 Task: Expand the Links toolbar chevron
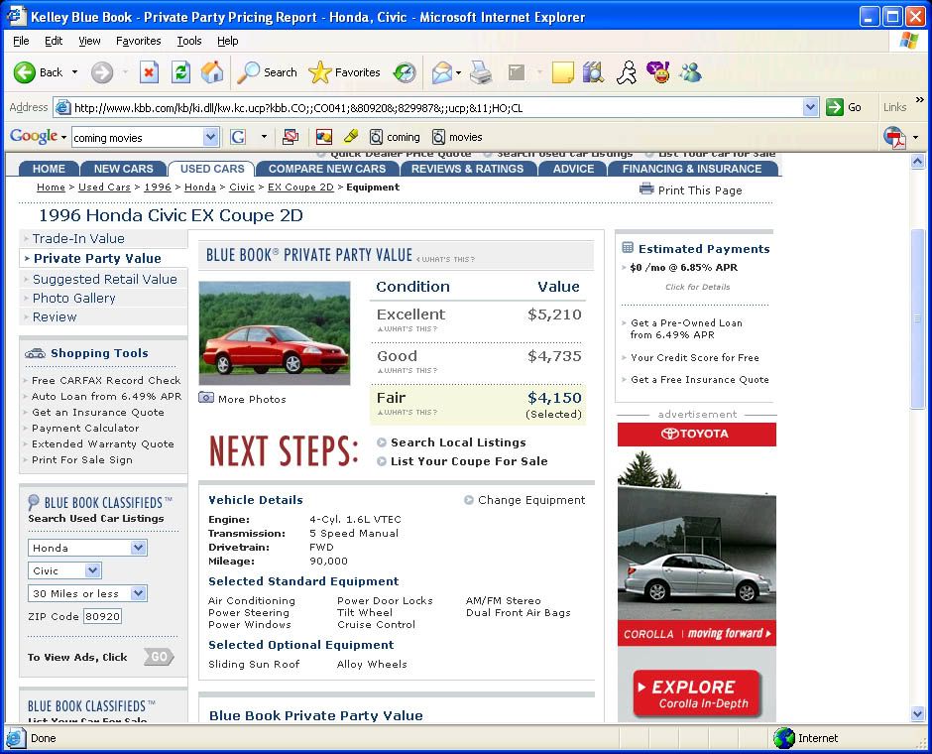coord(920,100)
